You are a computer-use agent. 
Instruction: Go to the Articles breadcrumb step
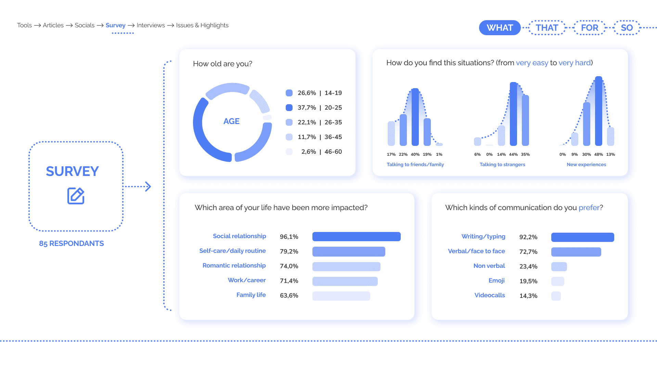pos(53,25)
